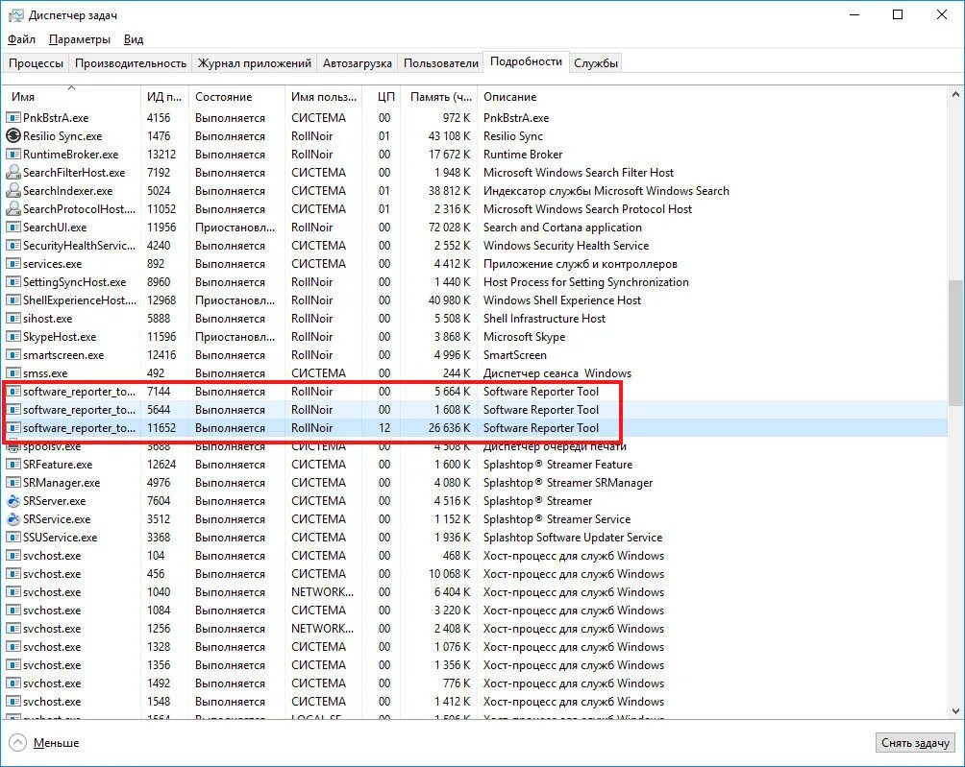Click the Снять задачу button

click(915, 742)
